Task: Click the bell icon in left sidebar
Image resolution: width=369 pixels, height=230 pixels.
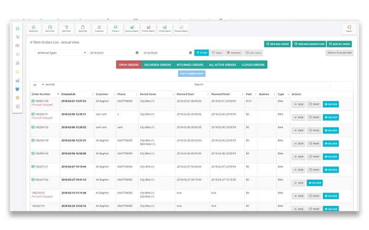Action: (x=18, y=72)
